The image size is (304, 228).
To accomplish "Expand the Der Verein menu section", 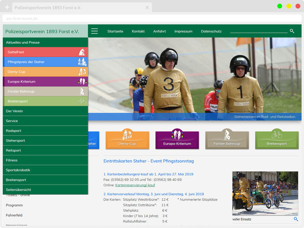I will coord(45,111).
